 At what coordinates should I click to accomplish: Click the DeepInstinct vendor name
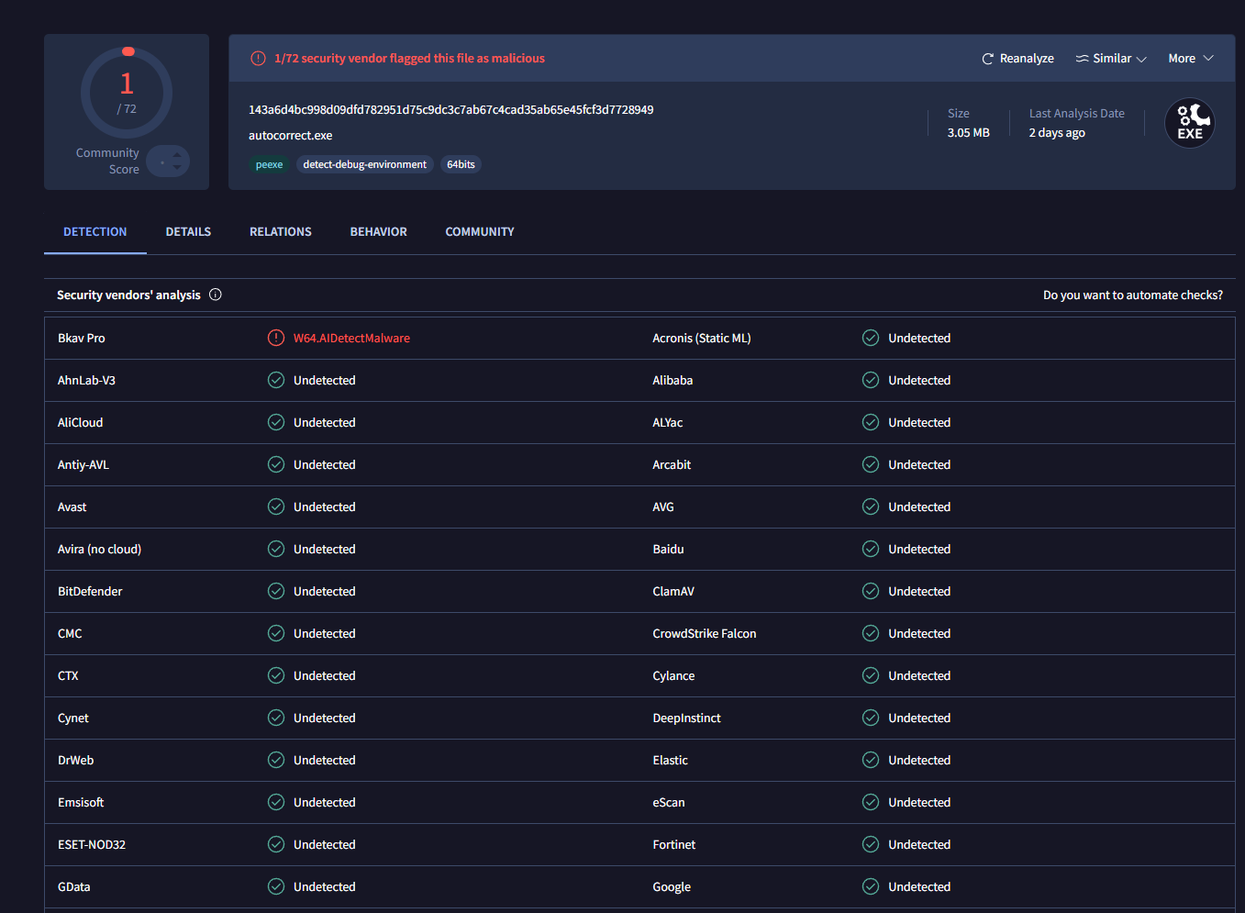click(687, 718)
